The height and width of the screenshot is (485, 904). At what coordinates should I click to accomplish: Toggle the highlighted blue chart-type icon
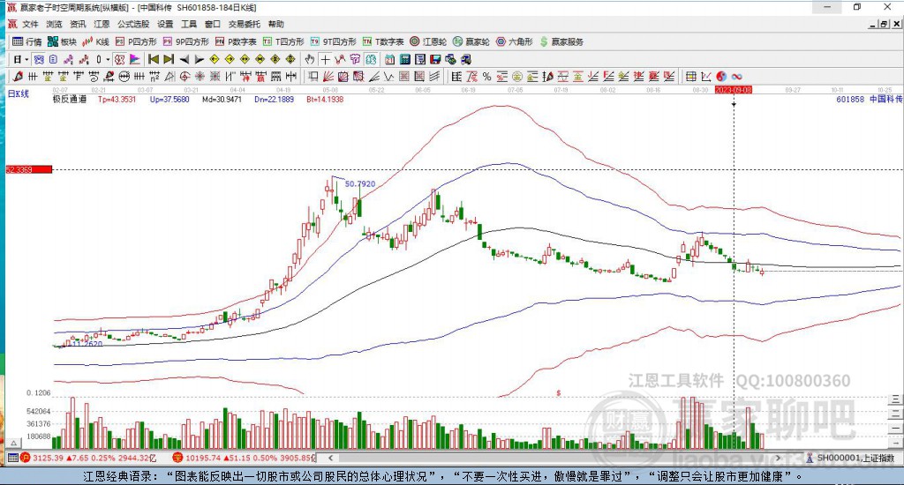point(38,59)
